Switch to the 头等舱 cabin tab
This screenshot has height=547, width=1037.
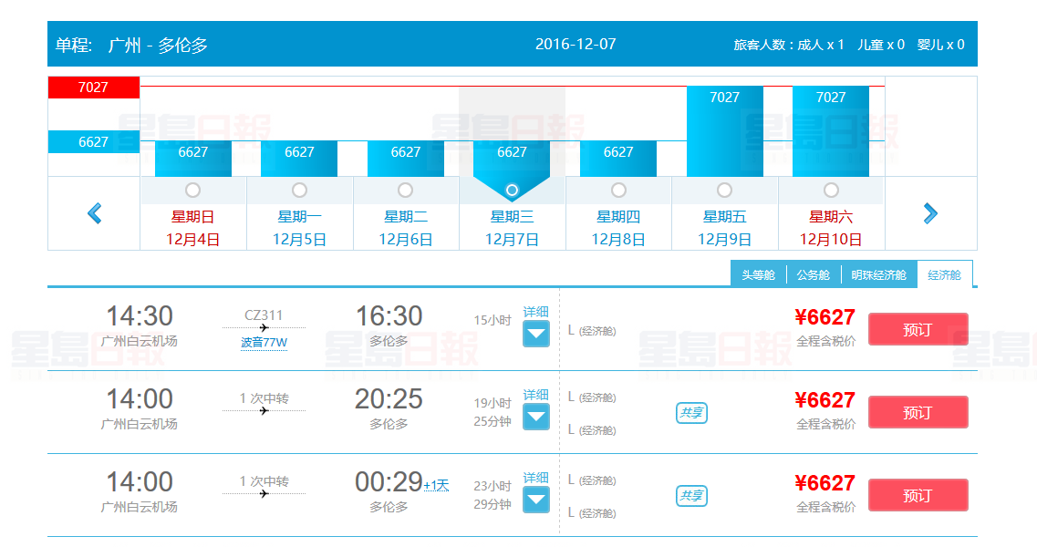[x=758, y=274]
